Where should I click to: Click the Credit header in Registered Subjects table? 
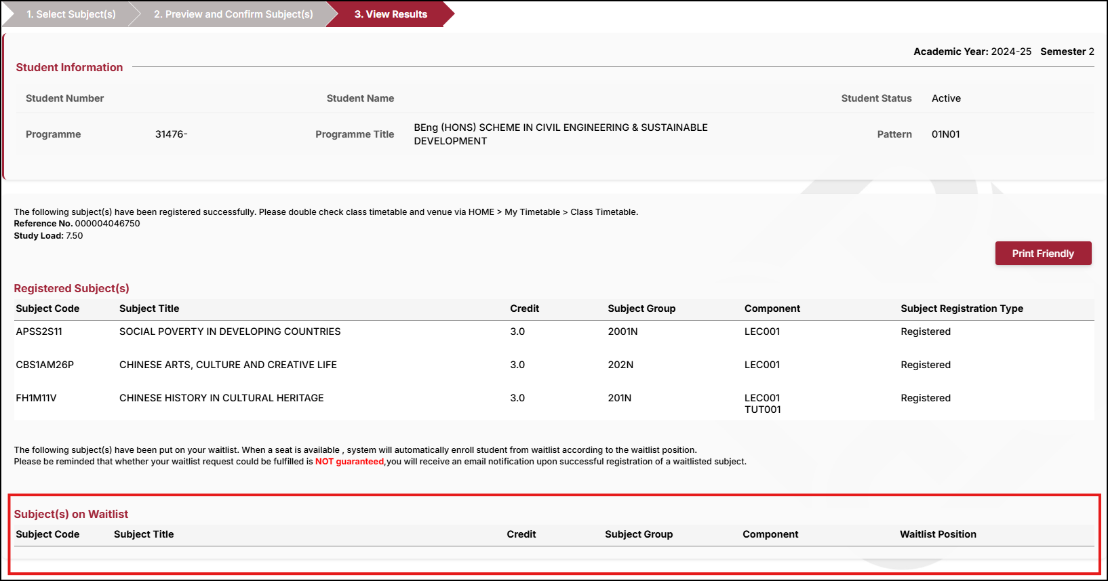[524, 308]
